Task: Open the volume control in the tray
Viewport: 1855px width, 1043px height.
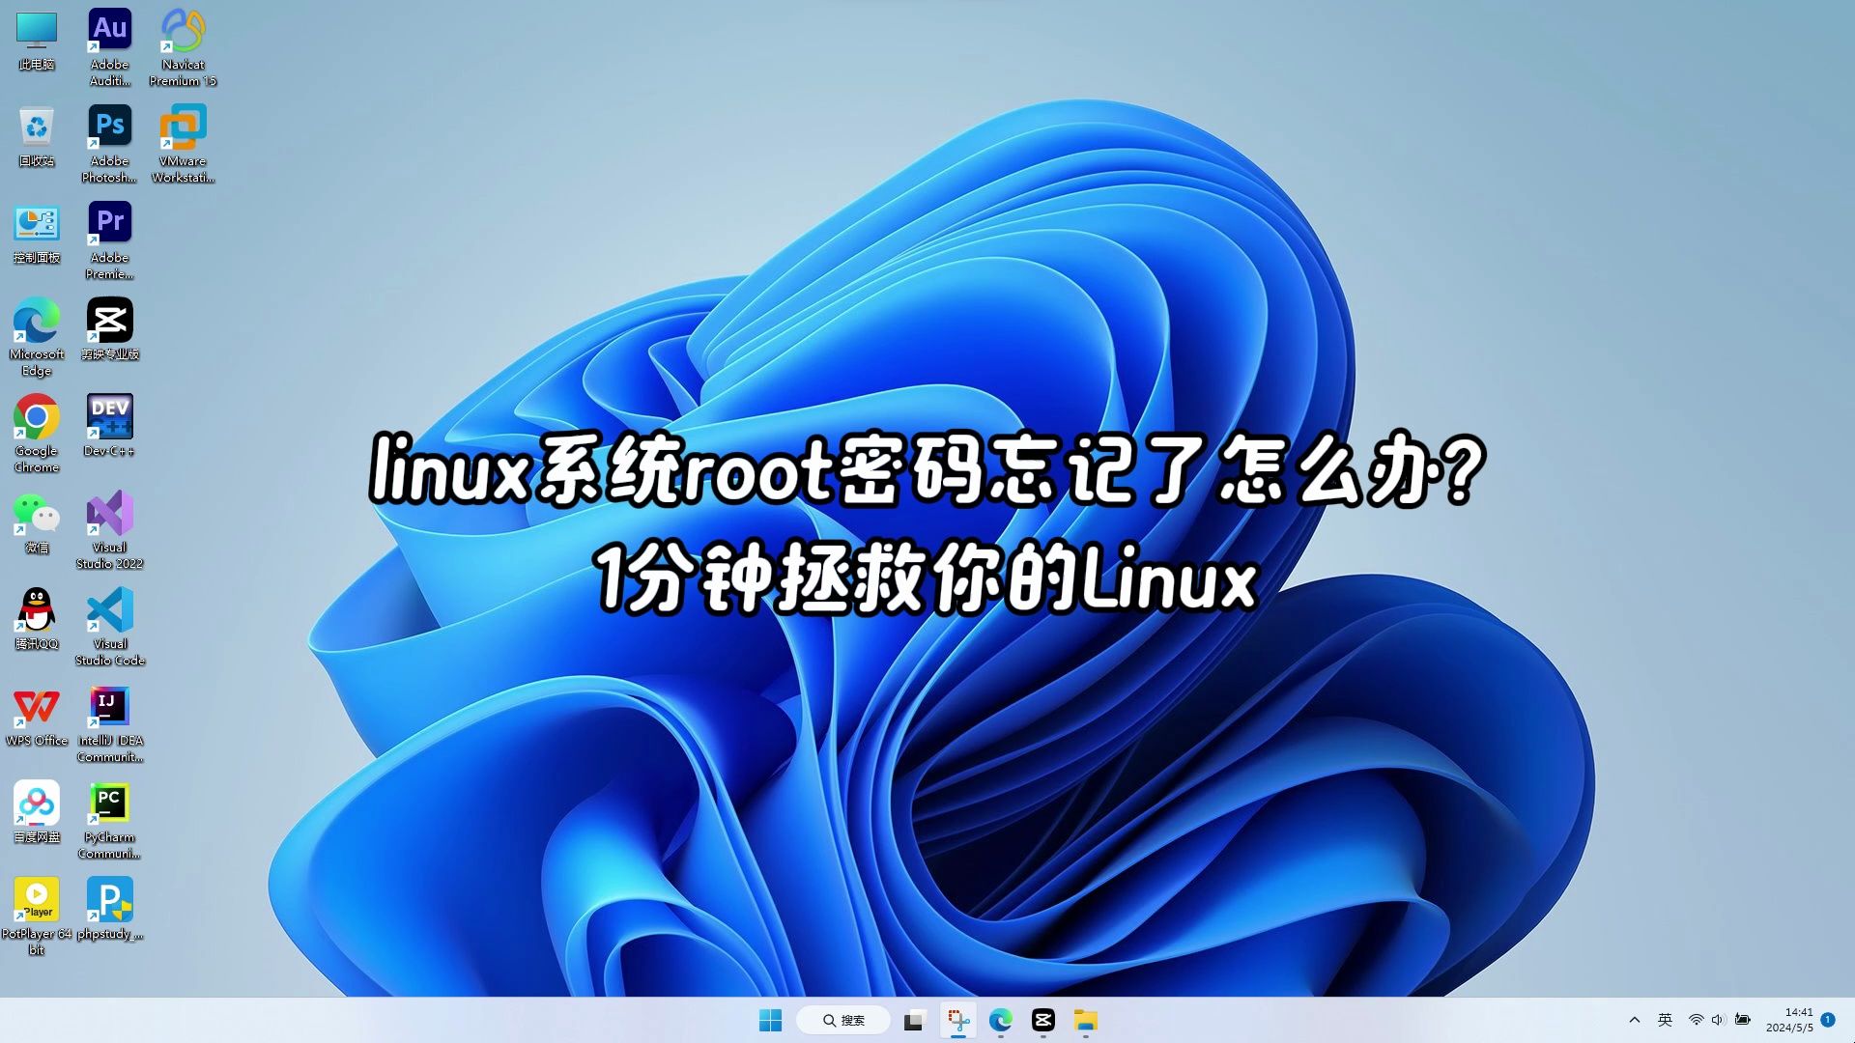Action: click(x=1718, y=1020)
